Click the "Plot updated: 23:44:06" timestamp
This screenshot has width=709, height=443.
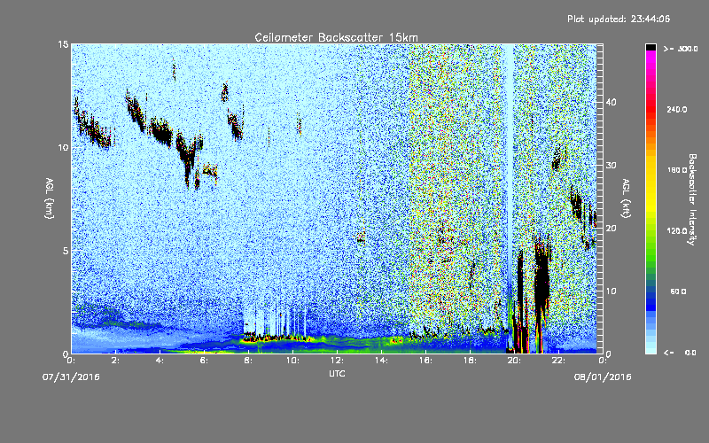point(619,19)
